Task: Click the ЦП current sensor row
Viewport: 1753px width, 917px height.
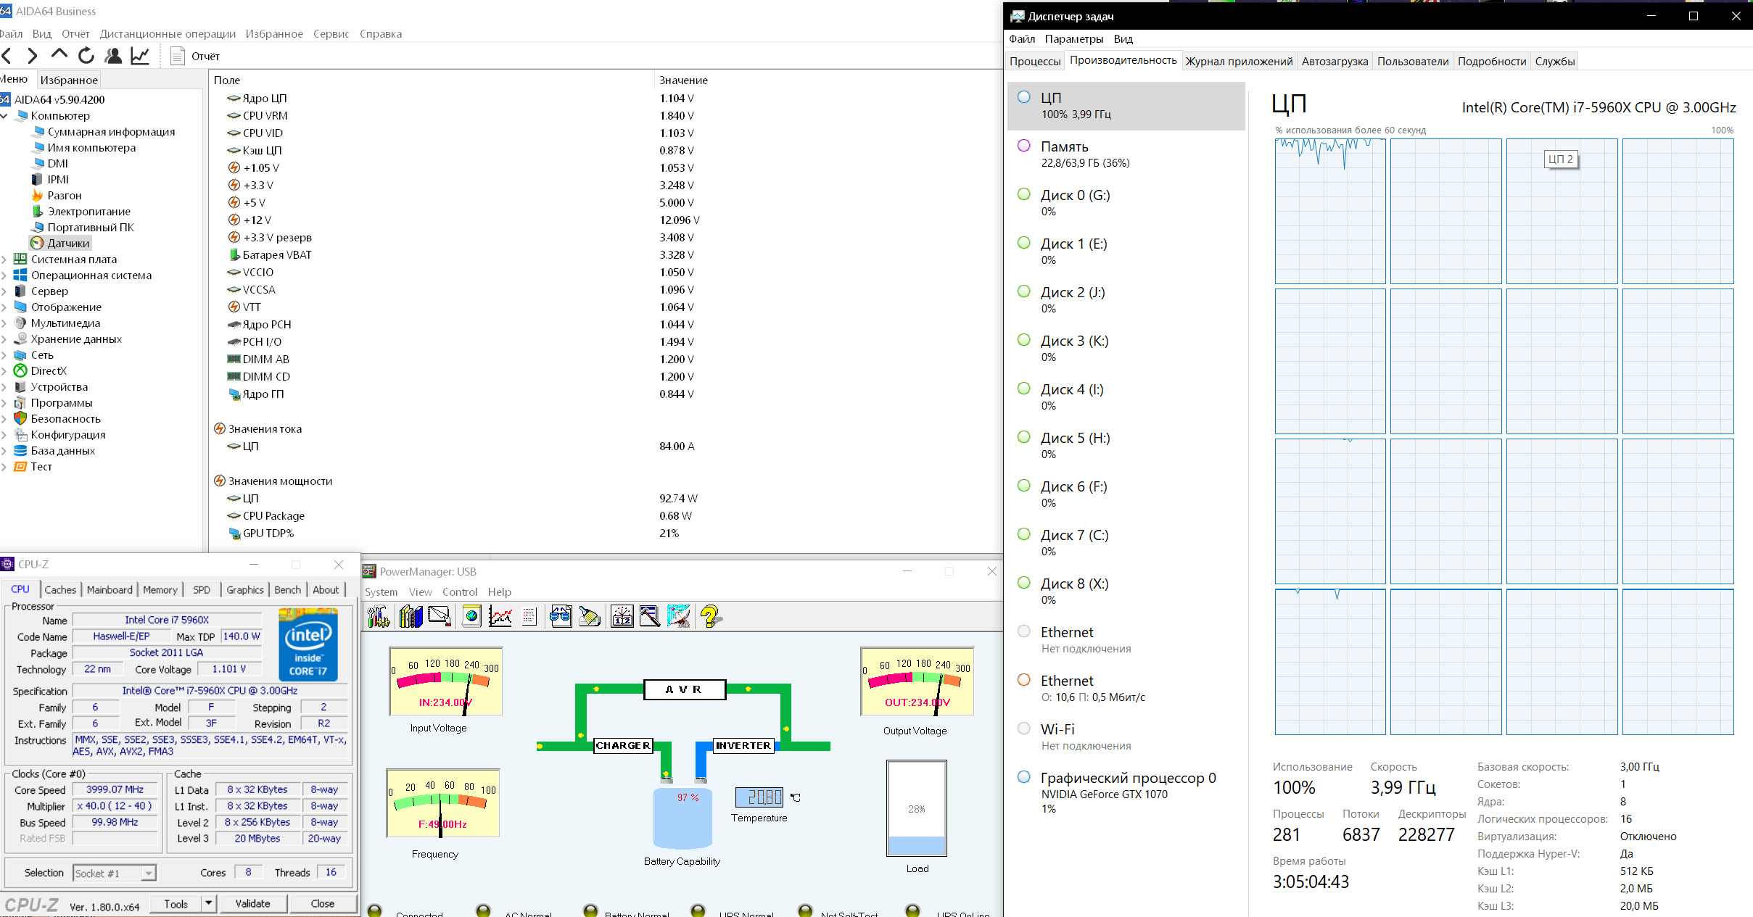Action: coord(250,447)
